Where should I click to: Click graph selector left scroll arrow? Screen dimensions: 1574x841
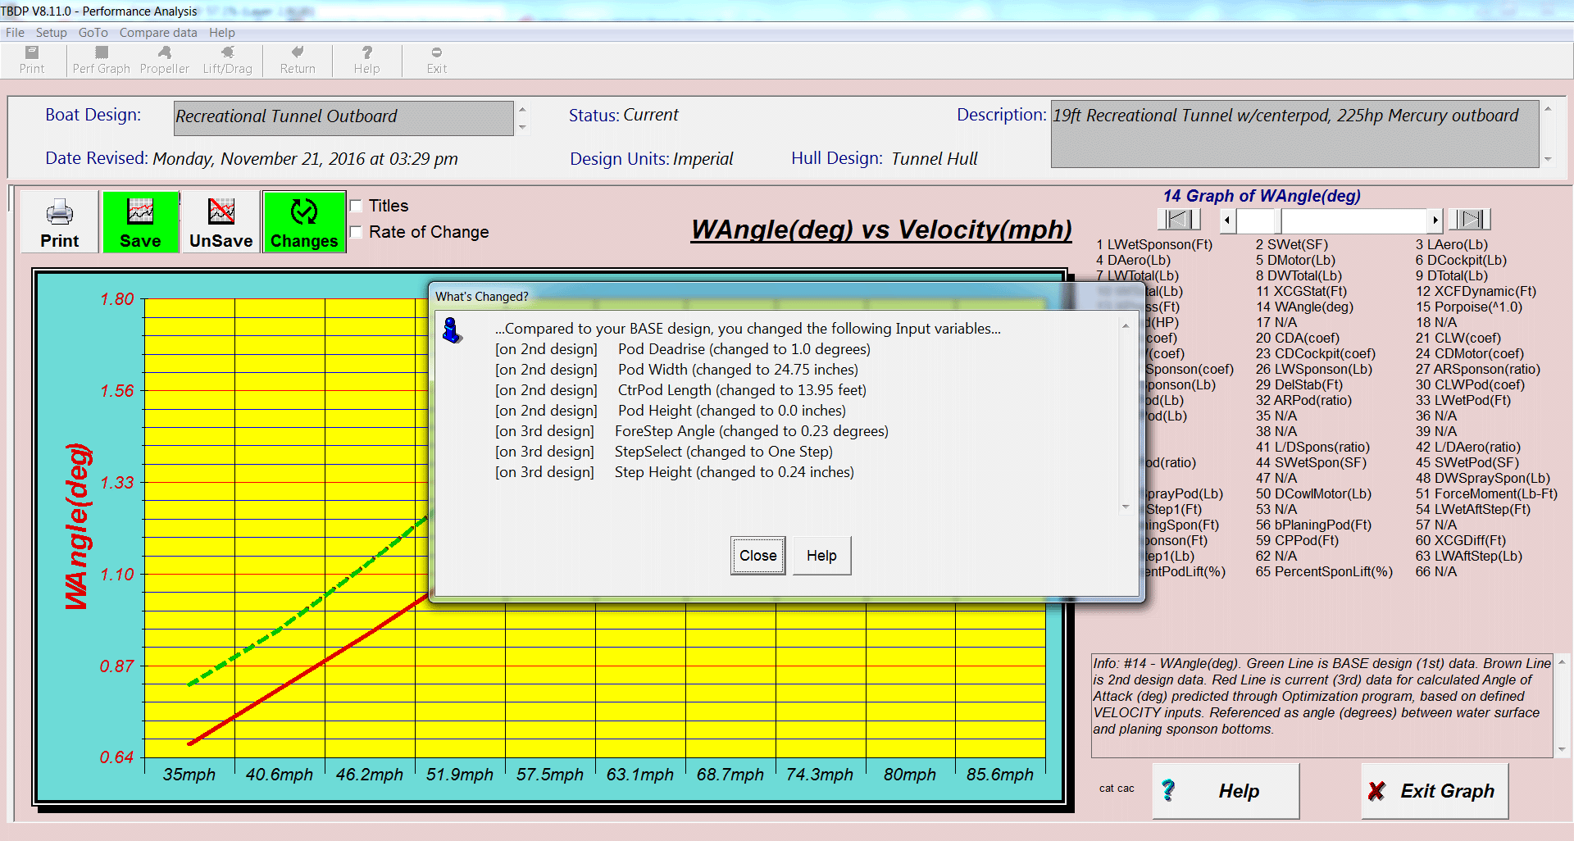pyautogui.click(x=1227, y=220)
